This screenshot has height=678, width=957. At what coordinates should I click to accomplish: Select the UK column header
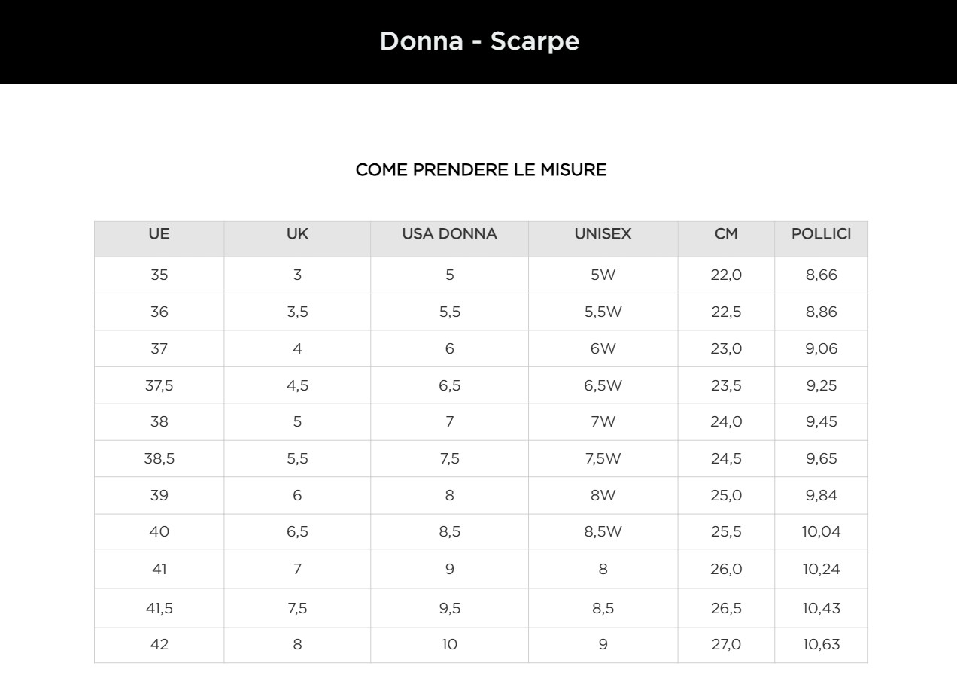point(297,234)
